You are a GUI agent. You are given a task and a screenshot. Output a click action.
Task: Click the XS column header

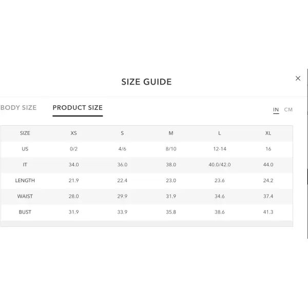73,133
